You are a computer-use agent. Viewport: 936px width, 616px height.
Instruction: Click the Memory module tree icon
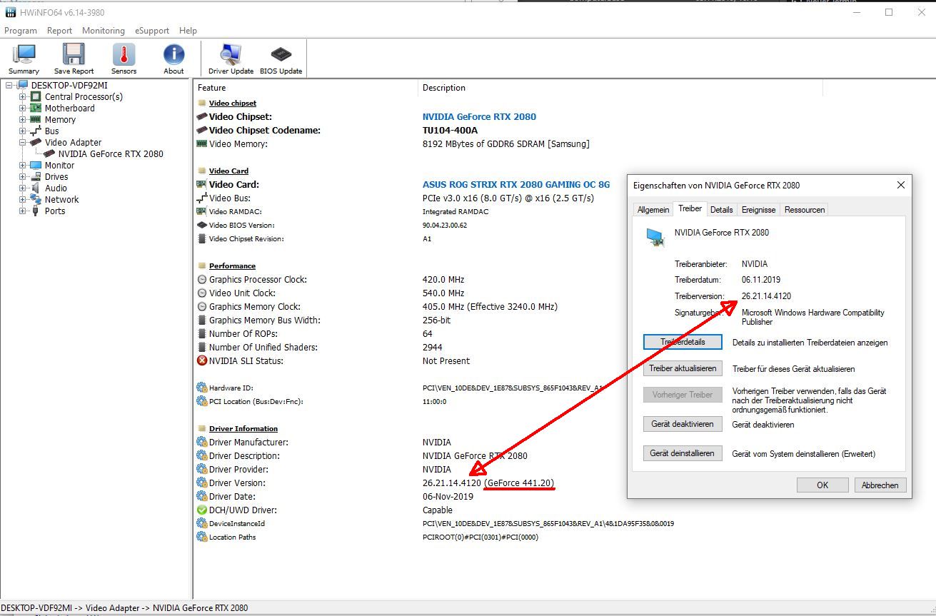click(36, 119)
